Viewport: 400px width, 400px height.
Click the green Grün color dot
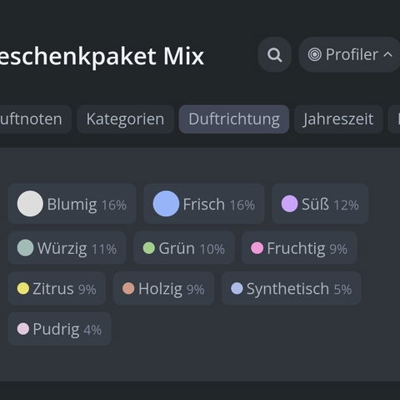coord(149,248)
